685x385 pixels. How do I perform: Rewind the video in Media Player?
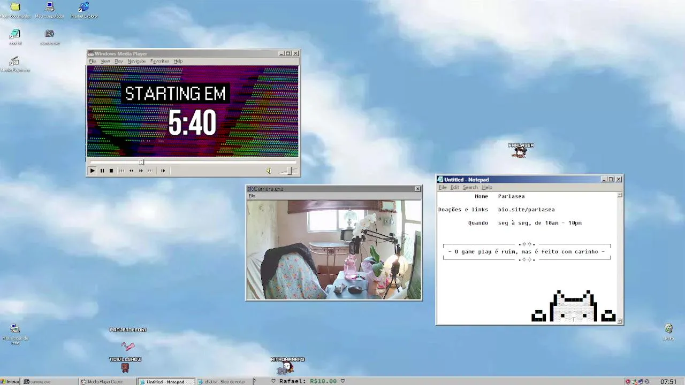click(x=131, y=171)
